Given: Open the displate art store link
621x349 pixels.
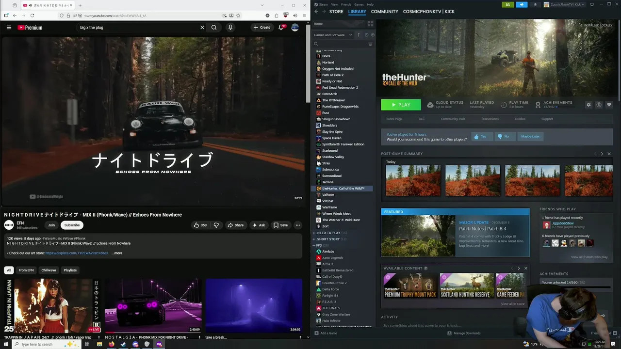Looking at the screenshot, I should pyautogui.click(x=77, y=253).
